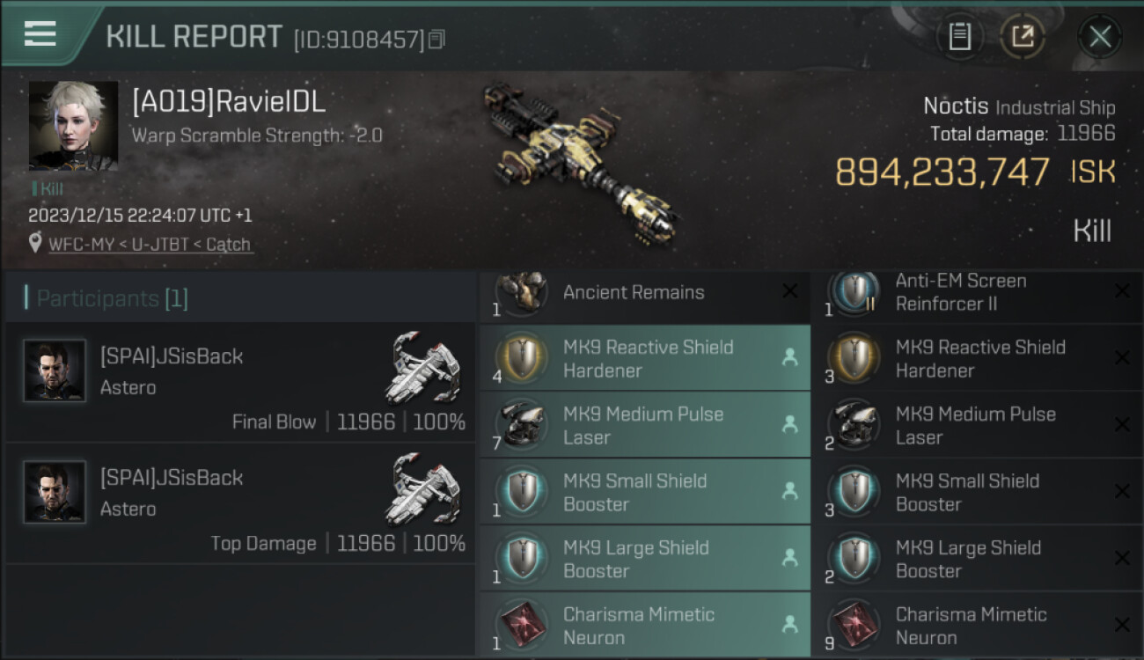Image resolution: width=1144 pixels, height=660 pixels.
Task: Open RavielDL's character portrait
Action: [73, 126]
